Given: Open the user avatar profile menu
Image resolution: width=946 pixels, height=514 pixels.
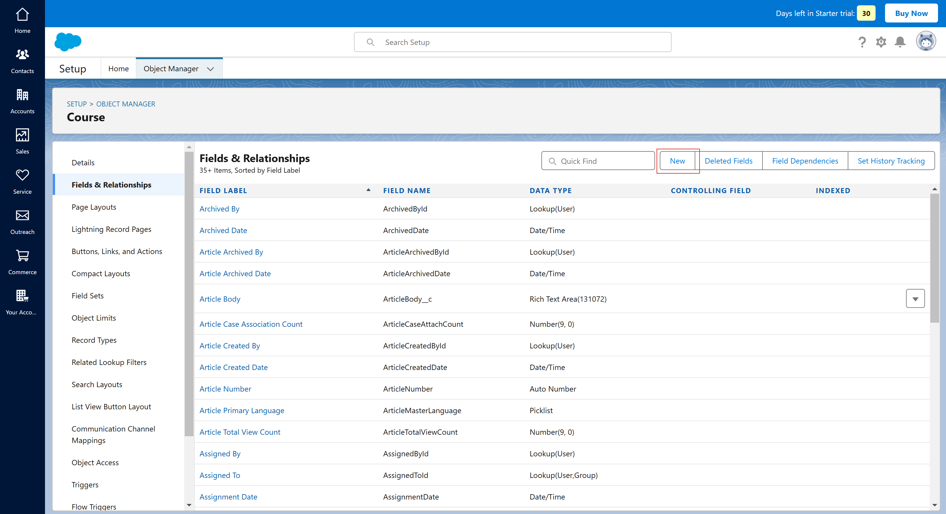Looking at the screenshot, I should click(x=926, y=41).
